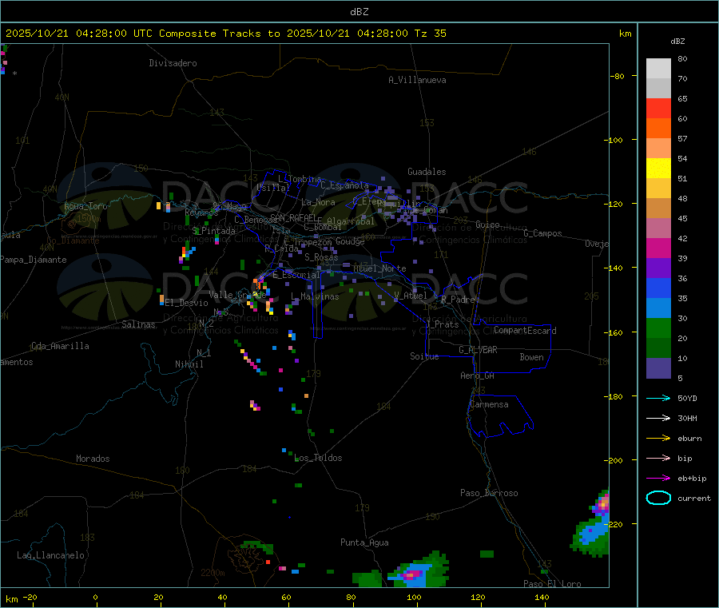Click the purple-gray 10 dBZ swatch
Image resolution: width=719 pixels, height=608 pixels.
pyautogui.click(x=658, y=368)
